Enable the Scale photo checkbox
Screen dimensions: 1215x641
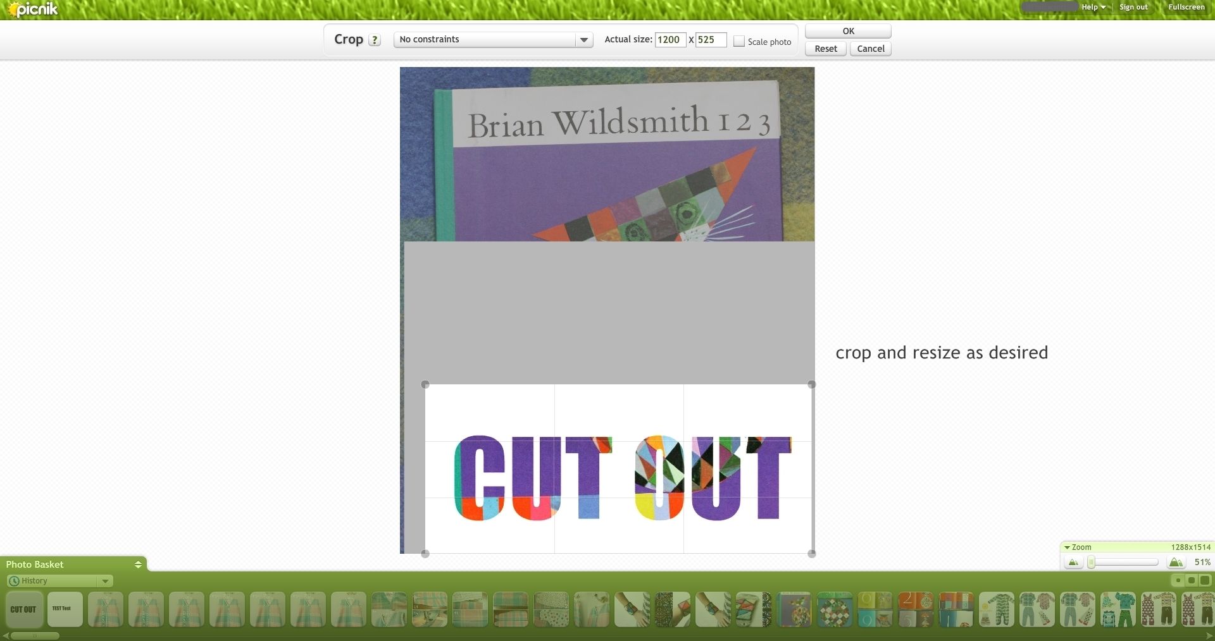tap(738, 41)
